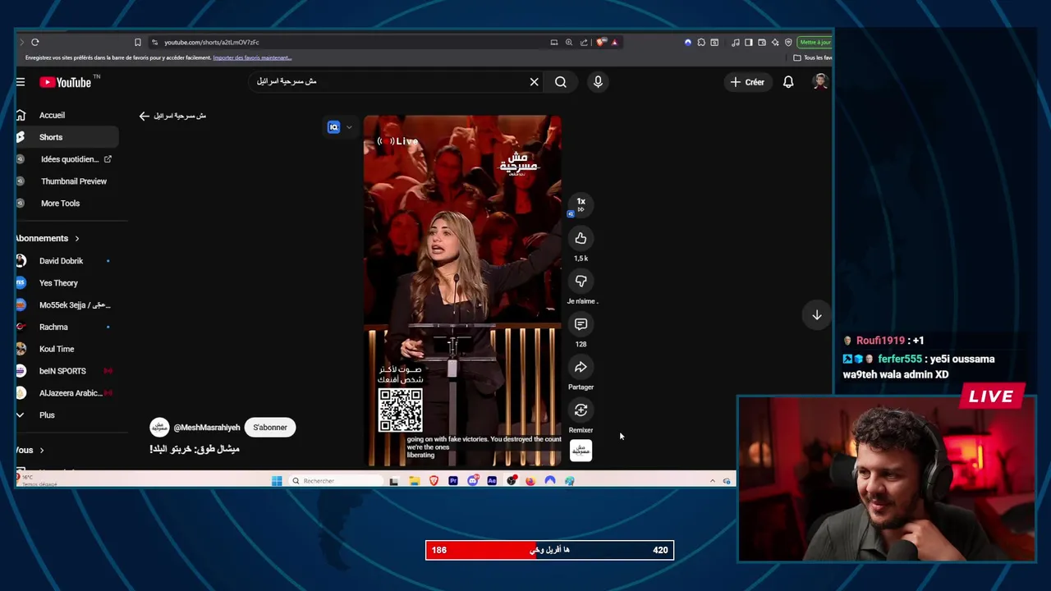Subscribe with the S'abonner button
The width and height of the screenshot is (1051, 591).
270,428
